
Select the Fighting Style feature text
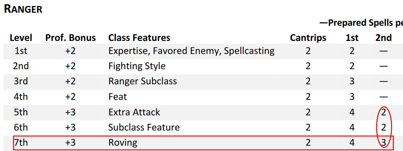point(137,66)
